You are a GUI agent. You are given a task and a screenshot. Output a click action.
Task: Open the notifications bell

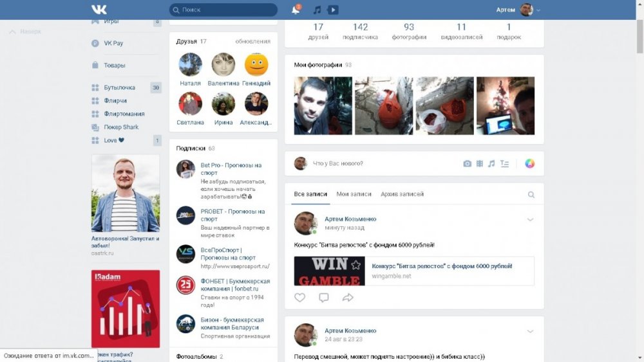coord(296,10)
